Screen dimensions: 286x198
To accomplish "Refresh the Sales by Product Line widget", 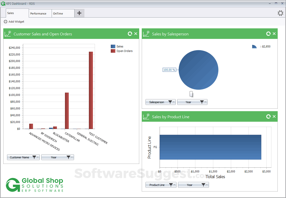I will tap(268, 116).
